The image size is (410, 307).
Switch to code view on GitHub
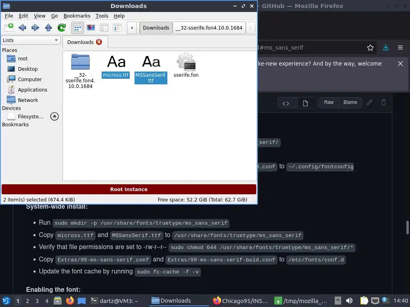coord(286,103)
